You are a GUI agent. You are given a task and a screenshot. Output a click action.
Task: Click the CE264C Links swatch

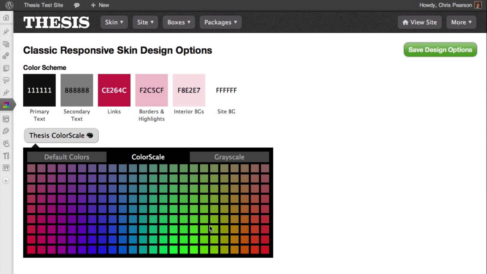pos(114,90)
